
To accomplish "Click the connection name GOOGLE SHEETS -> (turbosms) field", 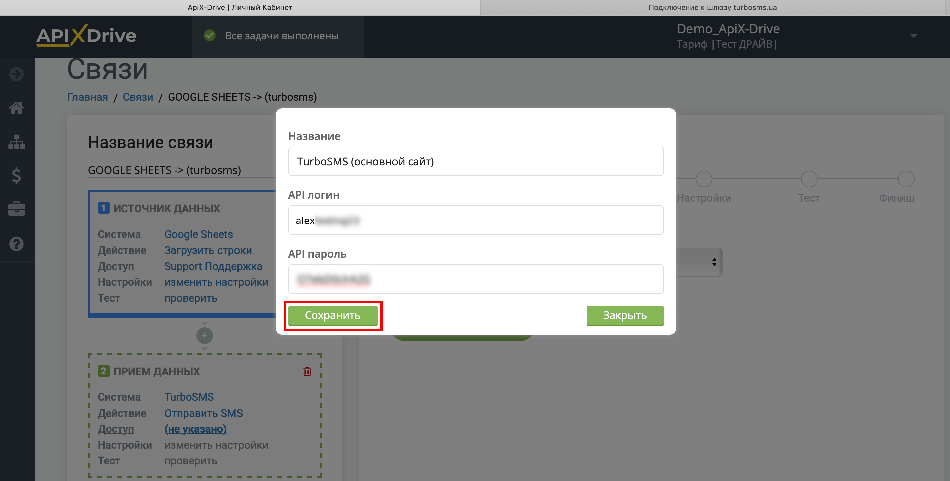I will pos(181,170).
